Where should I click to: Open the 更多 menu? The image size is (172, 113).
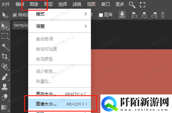tap(120, 4)
